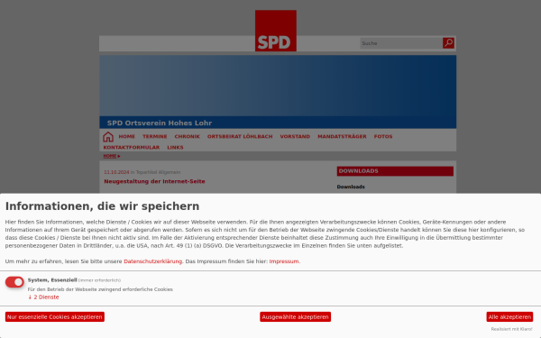541x338 pixels.
Task: Open the CHRONIK menu item
Action: point(187,137)
